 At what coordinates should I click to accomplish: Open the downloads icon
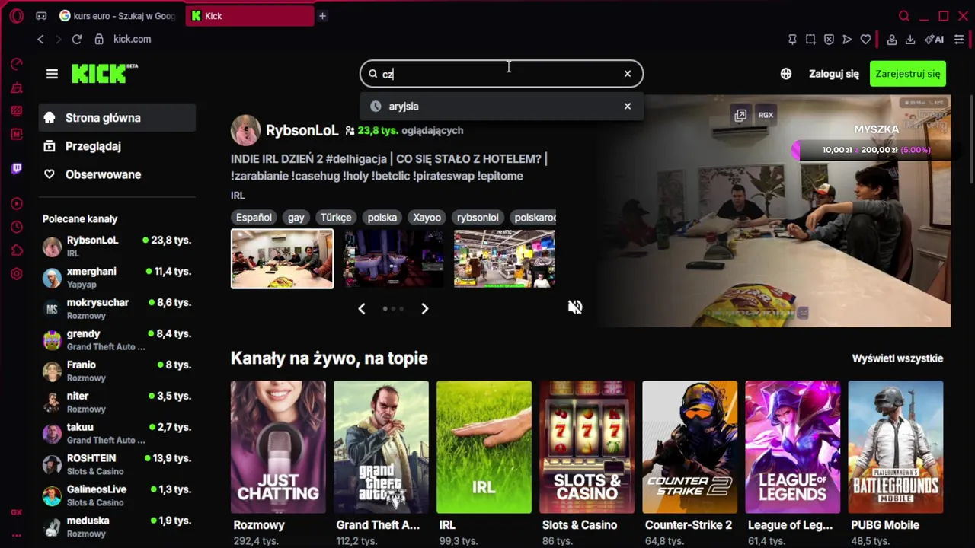point(910,39)
